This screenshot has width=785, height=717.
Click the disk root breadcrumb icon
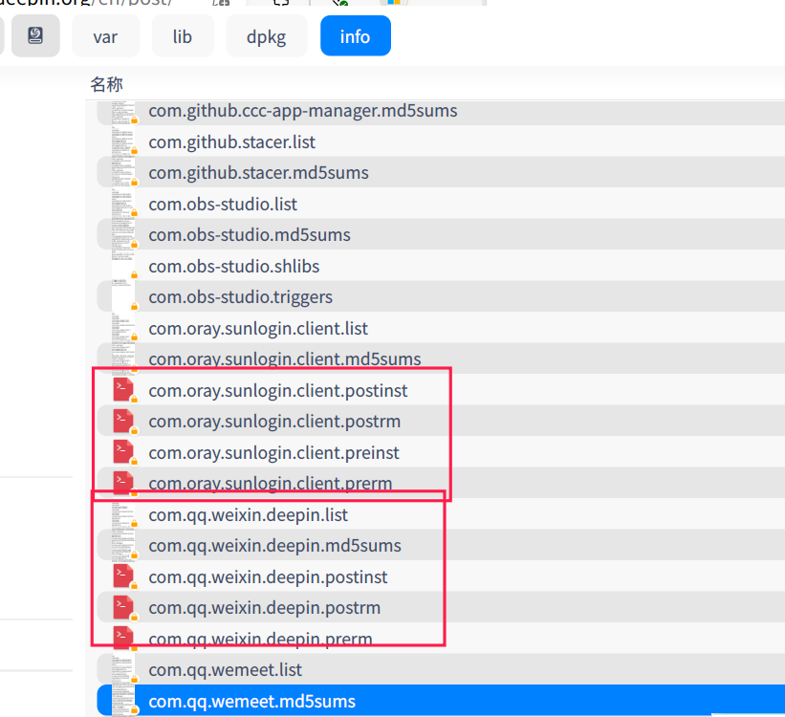coord(35,35)
